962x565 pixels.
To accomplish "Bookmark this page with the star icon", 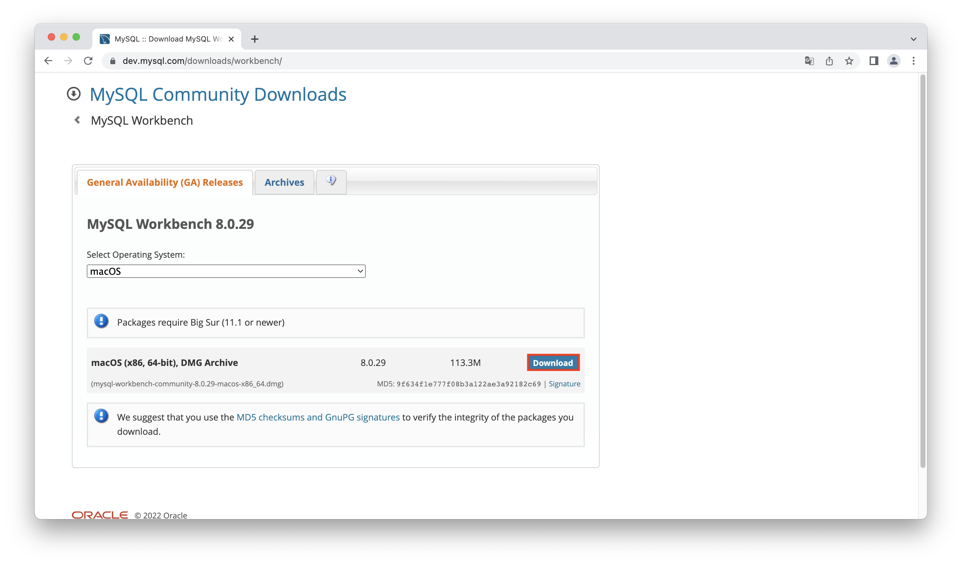I will coord(849,61).
